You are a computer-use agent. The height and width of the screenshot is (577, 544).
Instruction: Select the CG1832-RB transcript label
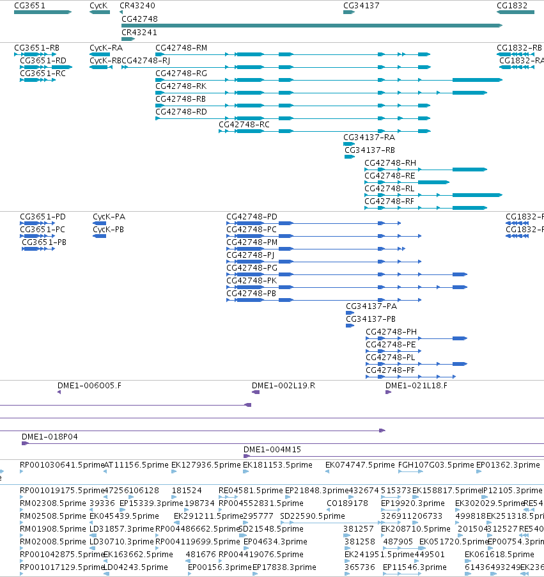pyautogui.click(x=519, y=48)
